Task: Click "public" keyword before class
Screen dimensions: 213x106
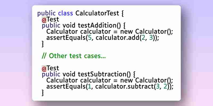Action: pyautogui.click(x=46, y=14)
